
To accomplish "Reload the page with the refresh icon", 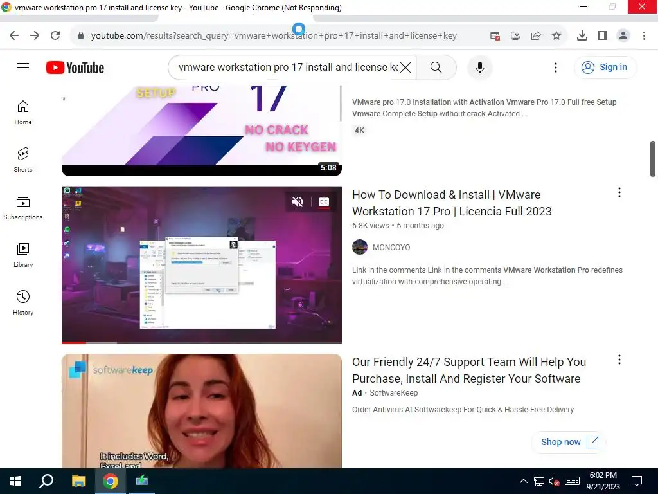I will (x=55, y=36).
